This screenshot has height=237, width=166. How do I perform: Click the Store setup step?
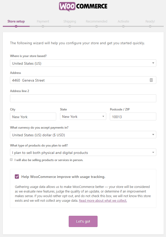[16, 21]
